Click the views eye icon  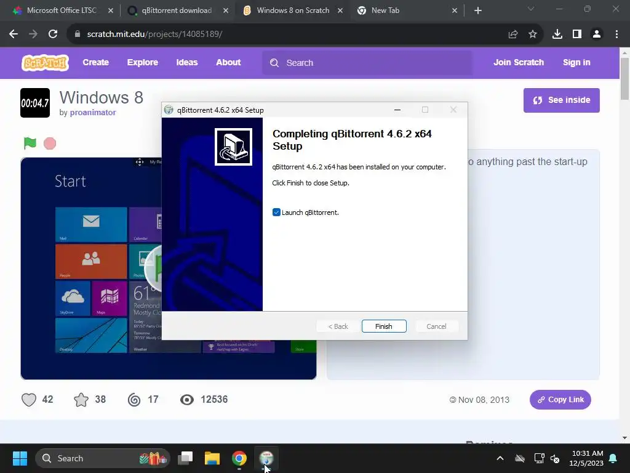point(187,400)
